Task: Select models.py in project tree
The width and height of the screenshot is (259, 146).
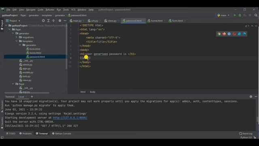Action: click(x=28, y=73)
